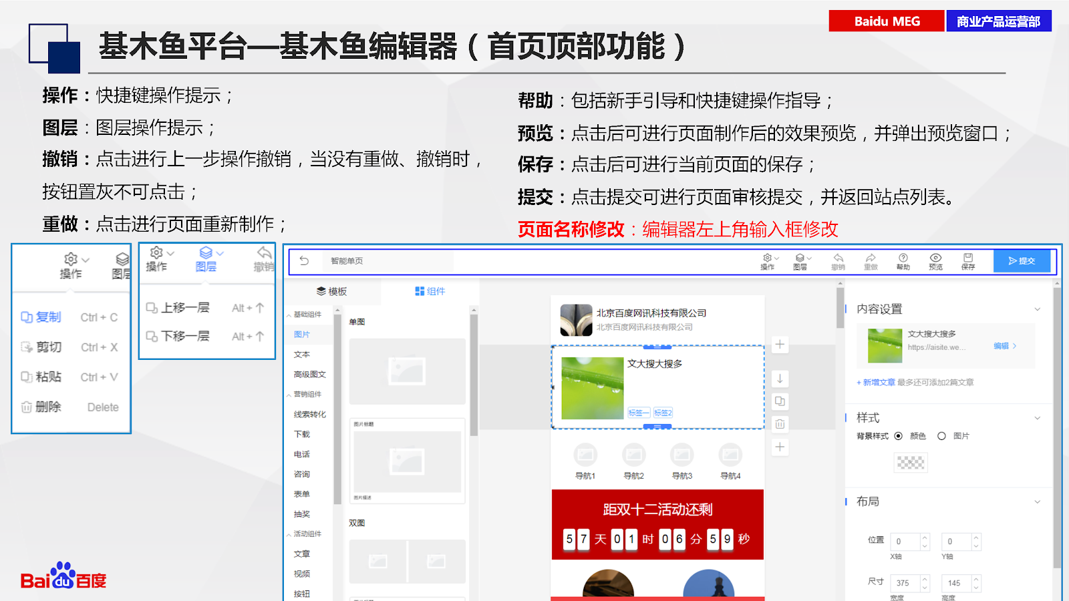Screen dimensions: 1069x601
Task: Open the transparent background color swatch
Action: click(911, 462)
